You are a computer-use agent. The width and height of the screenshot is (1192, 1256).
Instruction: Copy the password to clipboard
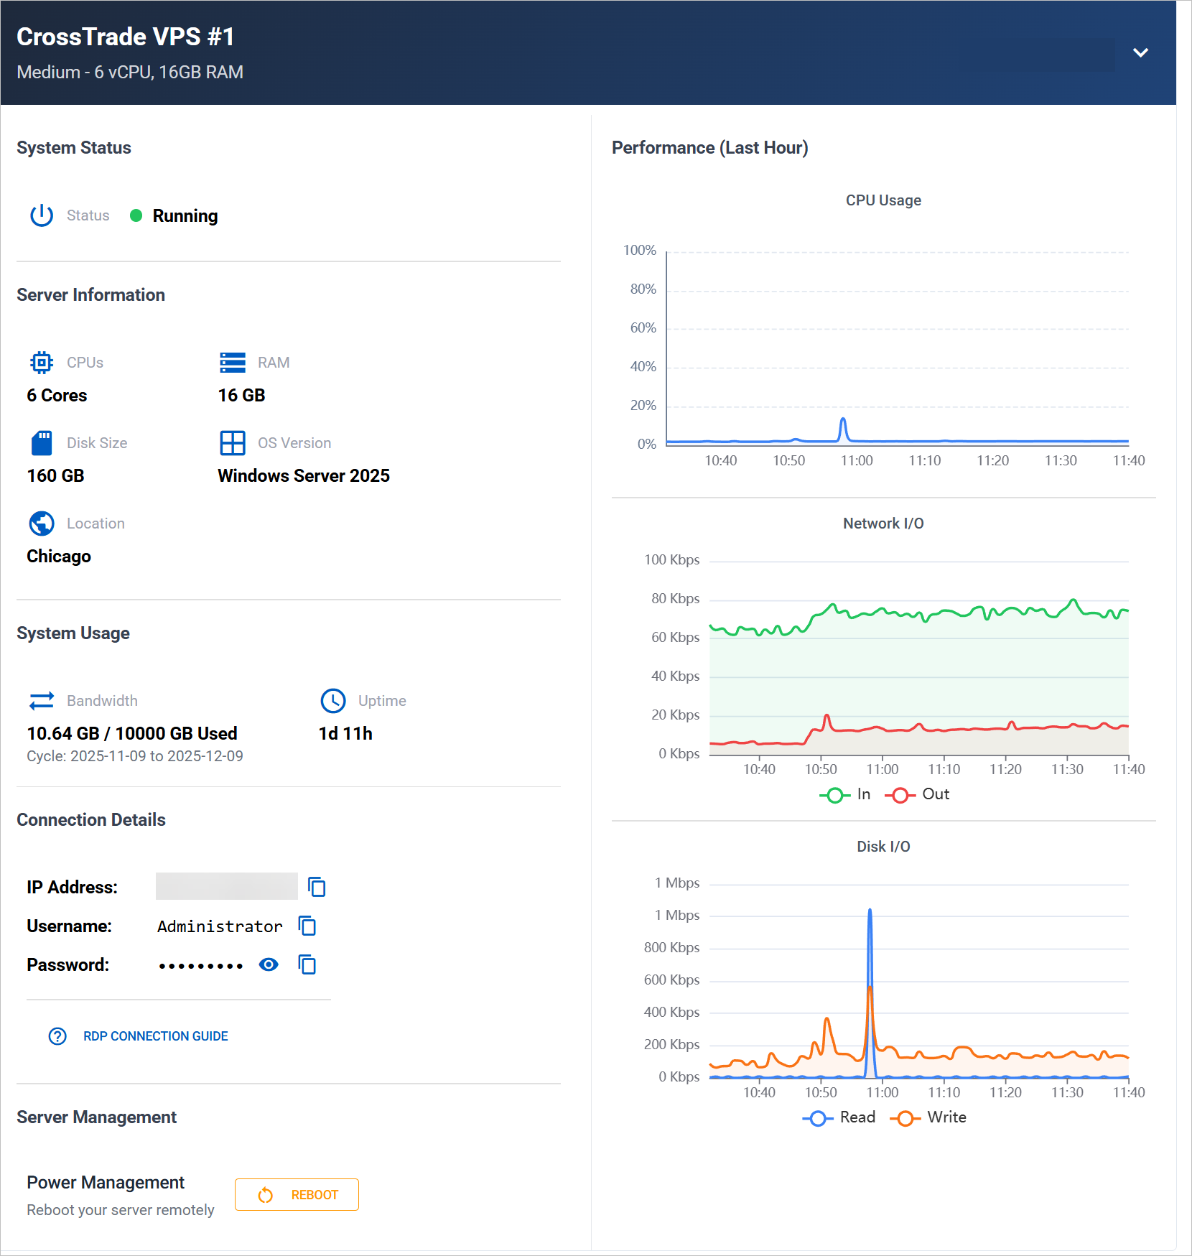pos(307,964)
